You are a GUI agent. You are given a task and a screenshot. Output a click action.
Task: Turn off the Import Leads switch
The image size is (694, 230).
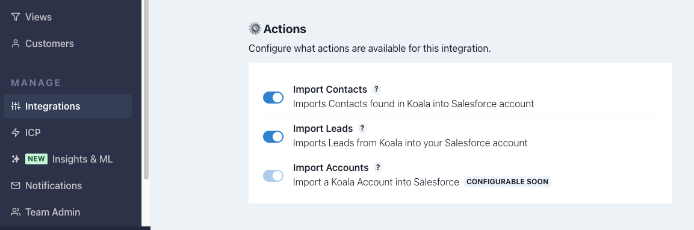[x=273, y=137]
